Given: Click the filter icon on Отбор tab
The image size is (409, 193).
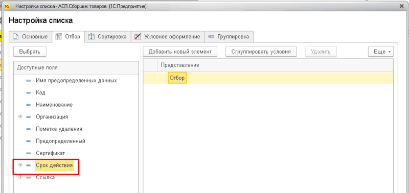Looking at the screenshot, I should (x=59, y=37).
